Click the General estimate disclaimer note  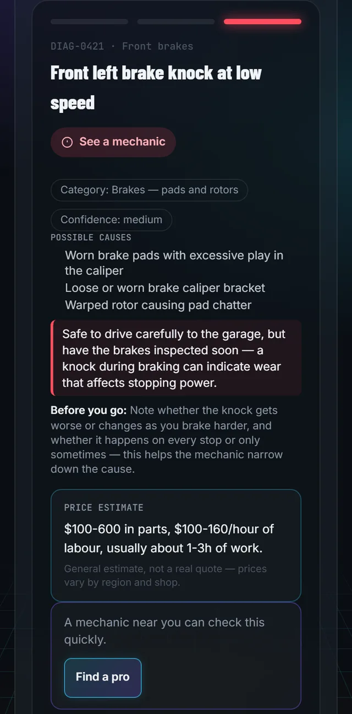coord(166,575)
